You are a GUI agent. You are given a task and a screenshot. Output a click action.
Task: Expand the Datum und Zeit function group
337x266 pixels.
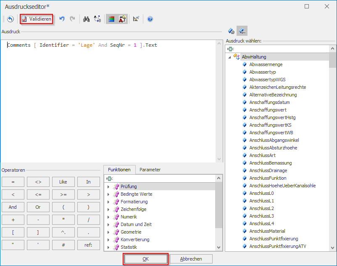[108, 224]
